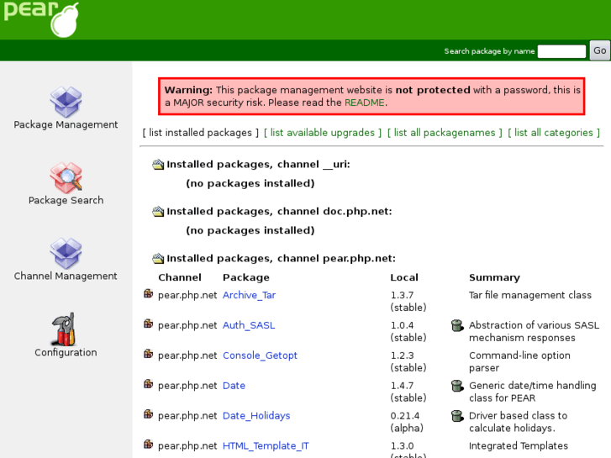
Task: Focus Search package by name field
Action: pos(561,51)
